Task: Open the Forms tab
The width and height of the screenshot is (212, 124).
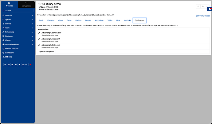Action: (x=69, y=20)
